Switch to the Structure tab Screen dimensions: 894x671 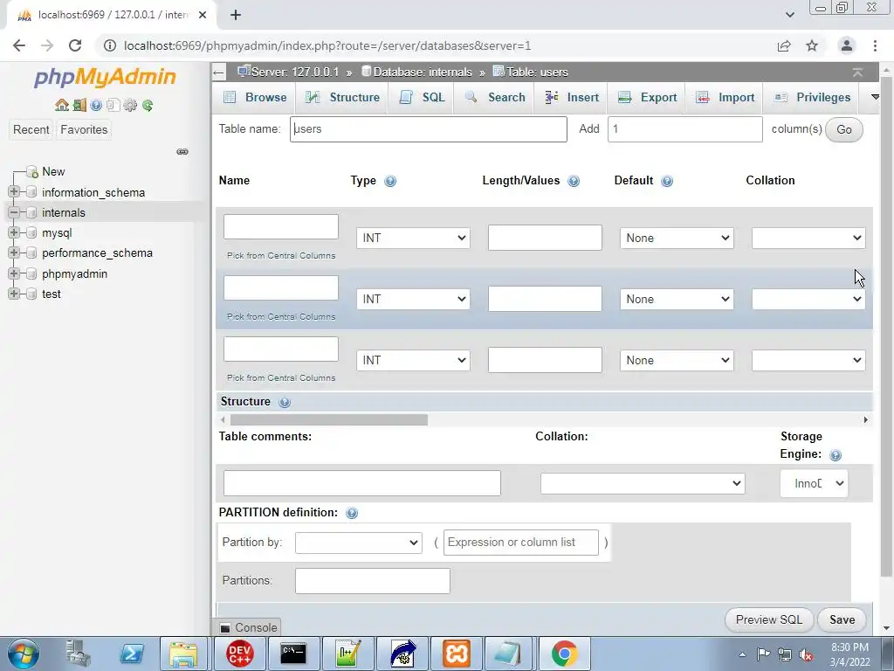(342, 98)
